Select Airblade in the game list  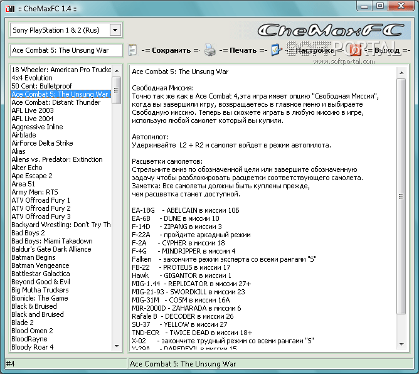(61, 135)
